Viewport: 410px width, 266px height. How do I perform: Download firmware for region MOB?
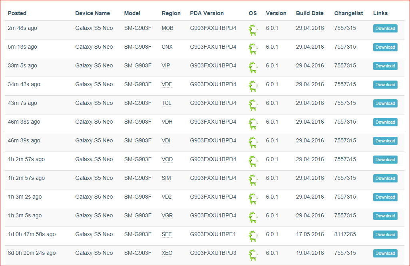tap(385, 28)
